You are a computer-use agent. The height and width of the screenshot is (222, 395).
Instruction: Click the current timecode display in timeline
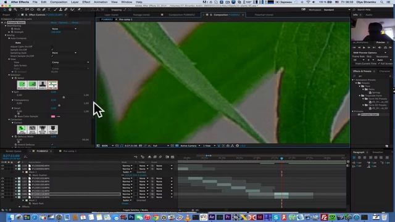11,156
